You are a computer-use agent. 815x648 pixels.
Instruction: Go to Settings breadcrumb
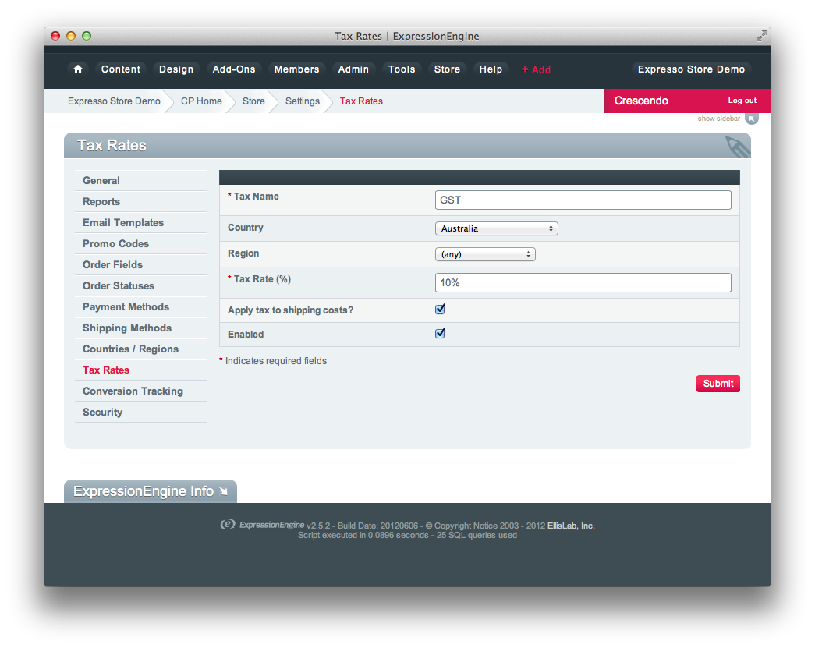(x=303, y=101)
